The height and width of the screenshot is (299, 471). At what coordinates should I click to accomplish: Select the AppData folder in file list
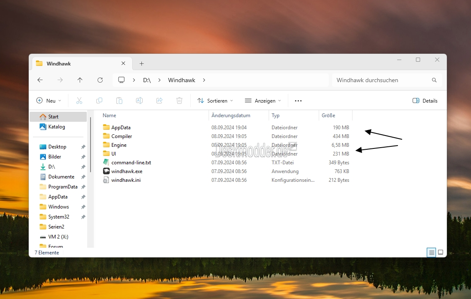click(x=121, y=128)
